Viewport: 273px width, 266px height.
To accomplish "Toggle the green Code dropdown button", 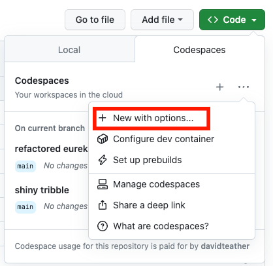I will [232, 20].
